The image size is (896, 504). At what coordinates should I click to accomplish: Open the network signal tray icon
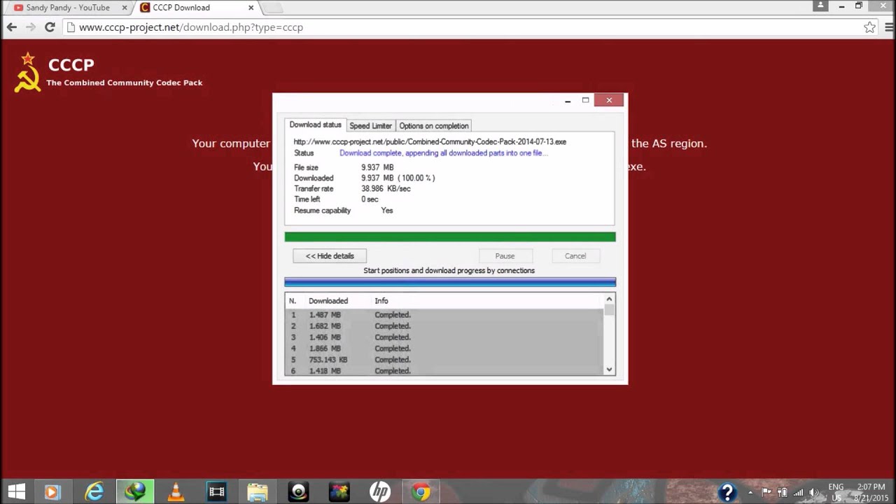tap(798, 492)
